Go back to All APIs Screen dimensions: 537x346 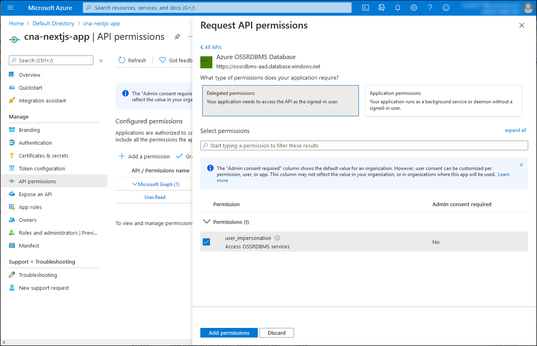pos(211,47)
